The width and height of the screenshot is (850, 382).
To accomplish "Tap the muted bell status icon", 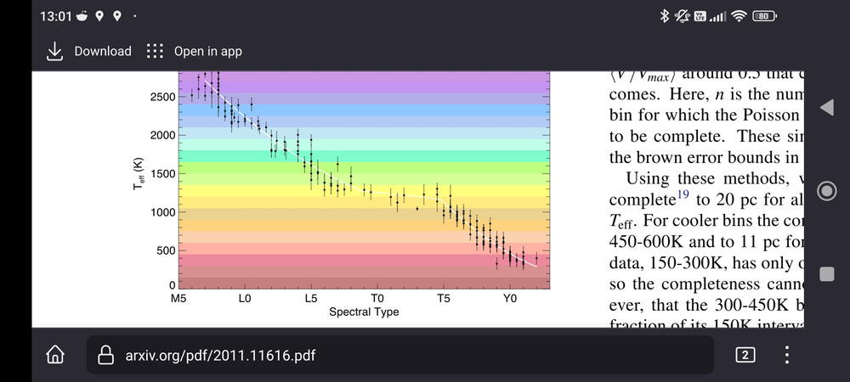I will coord(682,15).
